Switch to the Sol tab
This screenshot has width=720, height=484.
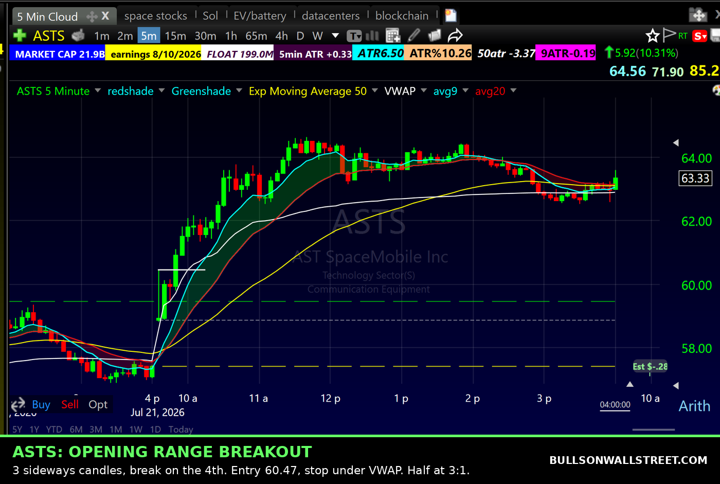210,16
